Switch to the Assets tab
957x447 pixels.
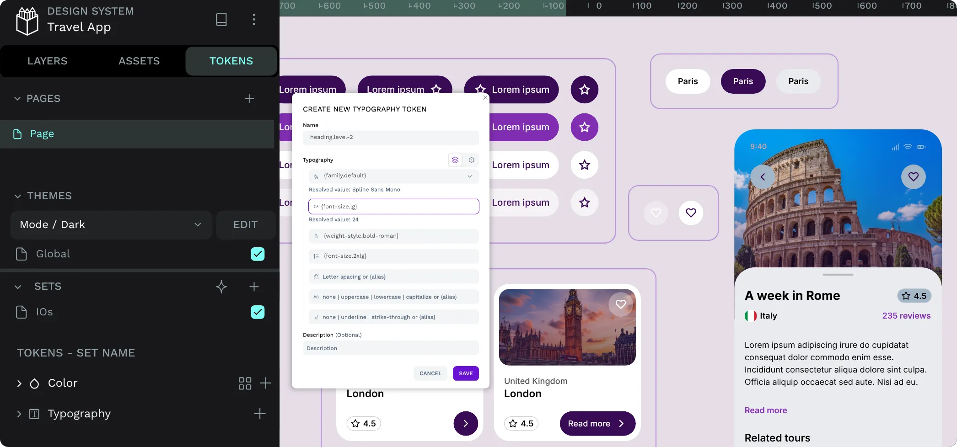click(139, 61)
